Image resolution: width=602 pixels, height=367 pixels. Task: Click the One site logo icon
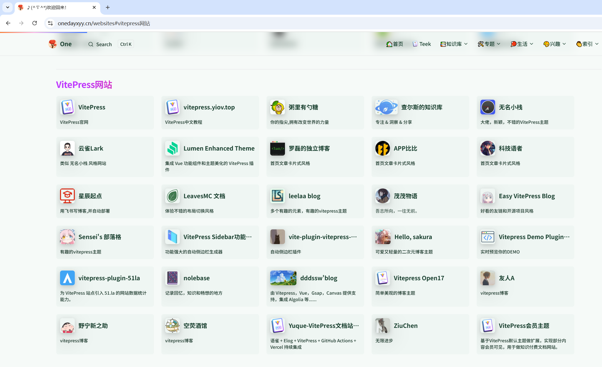click(x=53, y=44)
